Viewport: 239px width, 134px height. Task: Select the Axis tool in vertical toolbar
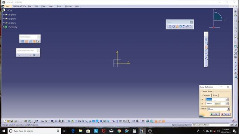(x=206, y=62)
